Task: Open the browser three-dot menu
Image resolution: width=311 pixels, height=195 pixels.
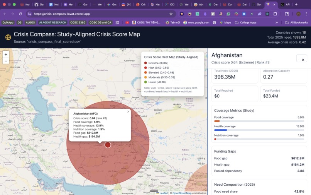Action: click(306, 14)
